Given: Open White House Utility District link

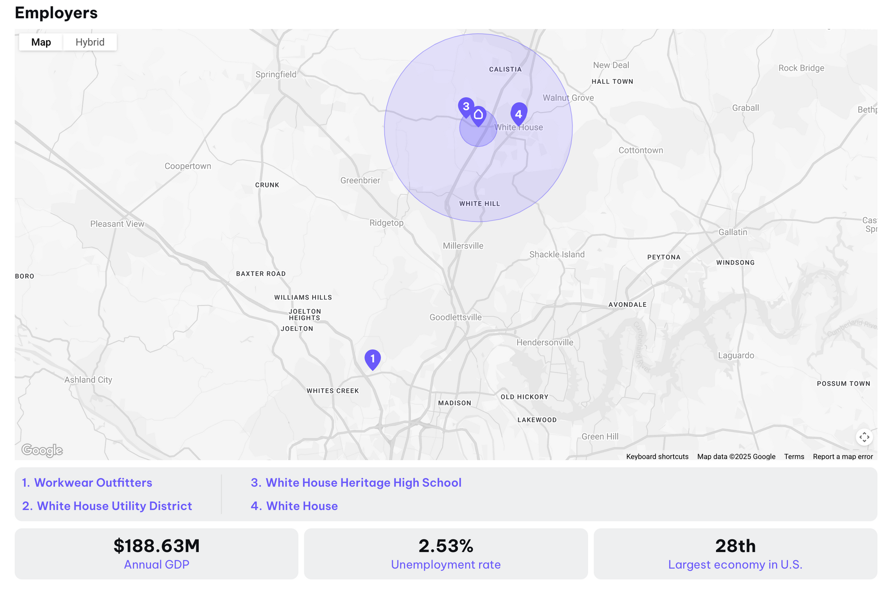Looking at the screenshot, I should 114,506.
